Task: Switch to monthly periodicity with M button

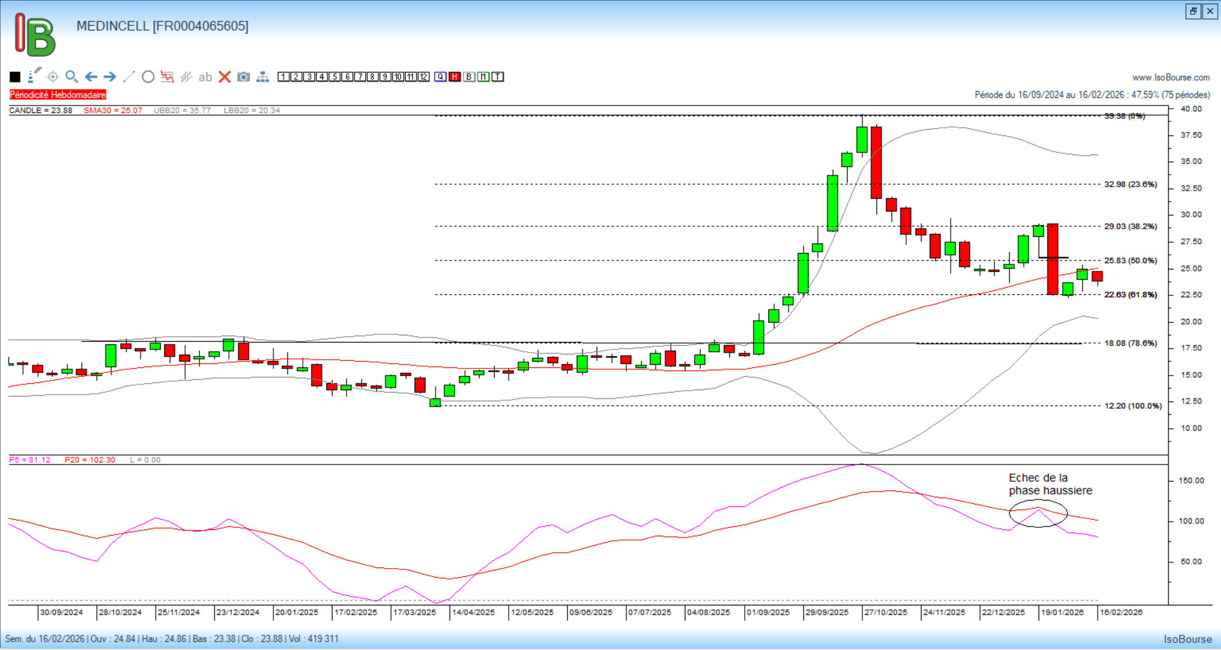Action: pyautogui.click(x=483, y=77)
